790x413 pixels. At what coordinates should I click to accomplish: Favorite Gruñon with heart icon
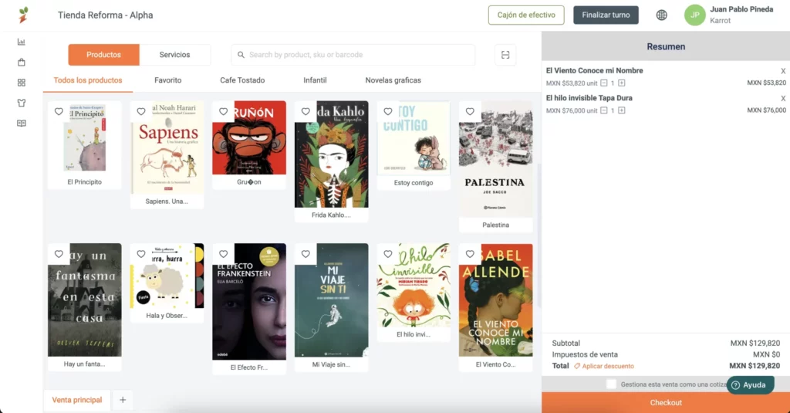pyautogui.click(x=223, y=111)
